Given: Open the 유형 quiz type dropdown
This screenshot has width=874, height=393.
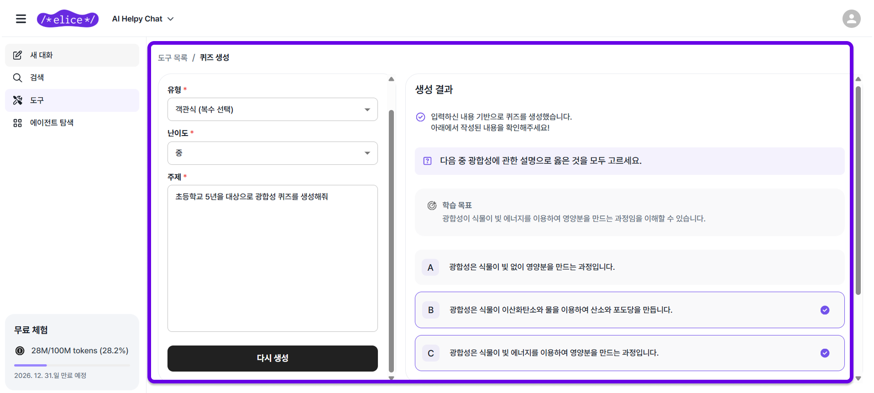Looking at the screenshot, I should click(x=272, y=110).
